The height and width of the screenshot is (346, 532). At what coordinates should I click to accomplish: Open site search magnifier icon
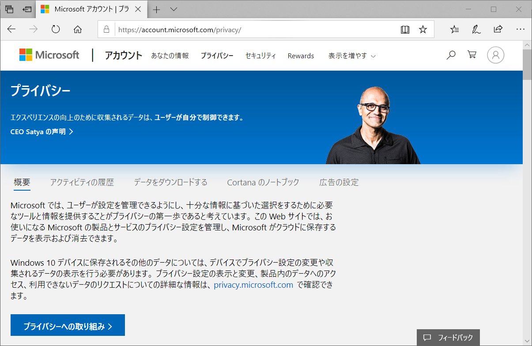tap(451, 55)
